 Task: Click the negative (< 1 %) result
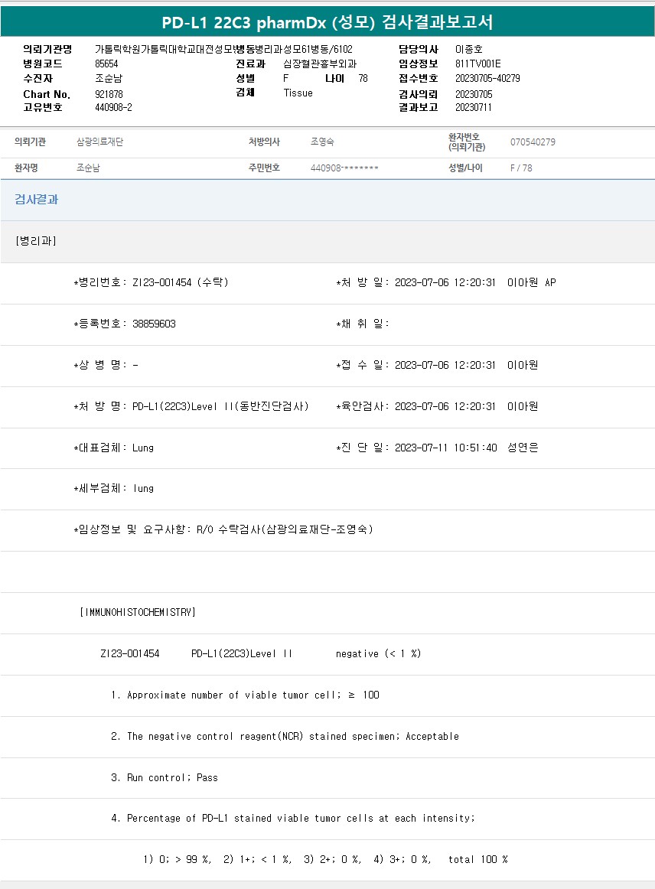(x=378, y=653)
